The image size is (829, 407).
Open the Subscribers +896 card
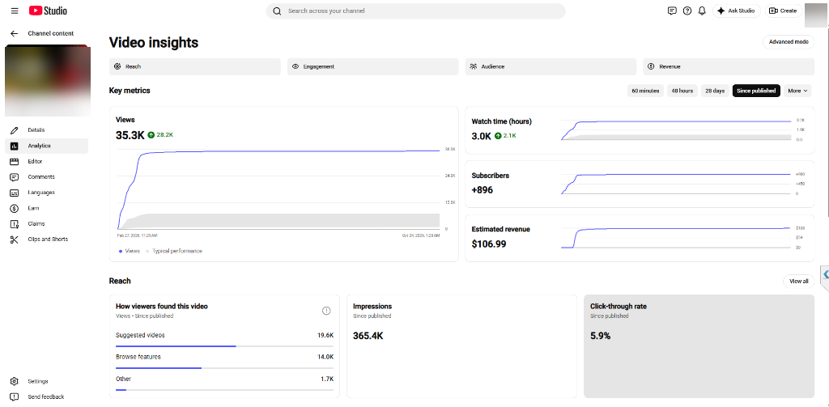click(640, 184)
